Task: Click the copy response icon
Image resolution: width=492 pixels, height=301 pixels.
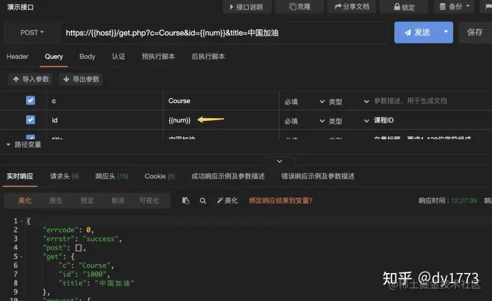Action: [x=186, y=201]
